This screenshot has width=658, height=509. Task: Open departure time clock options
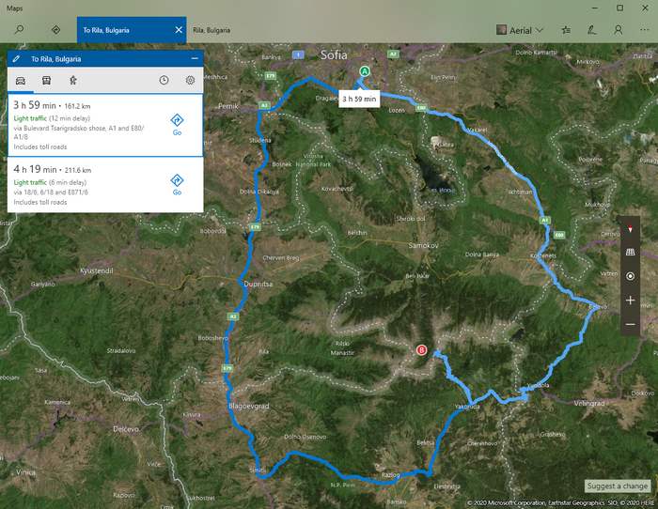164,81
